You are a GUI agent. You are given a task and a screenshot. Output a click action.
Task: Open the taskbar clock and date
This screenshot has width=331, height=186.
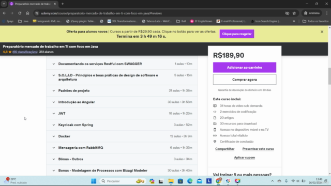pyautogui.click(x=315, y=181)
